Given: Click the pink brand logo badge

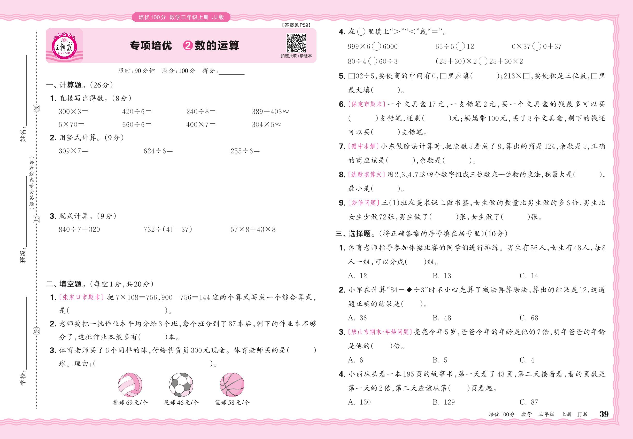Looking at the screenshot, I should pyautogui.click(x=64, y=46).
